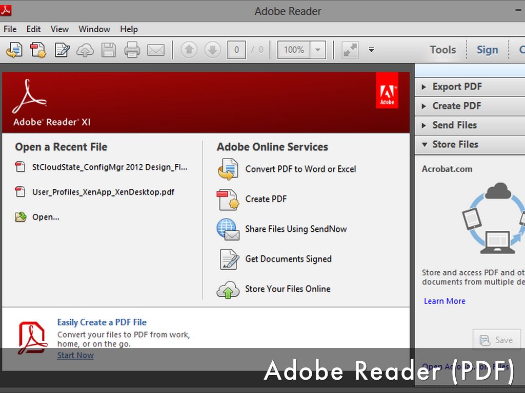Click the read mode expand-arrows icon

tap(350, 50)
